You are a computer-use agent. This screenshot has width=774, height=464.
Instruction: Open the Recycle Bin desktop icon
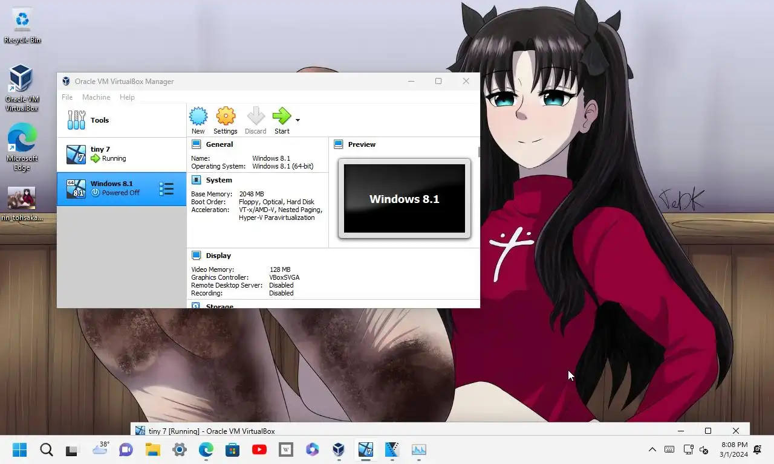point(22,26)
